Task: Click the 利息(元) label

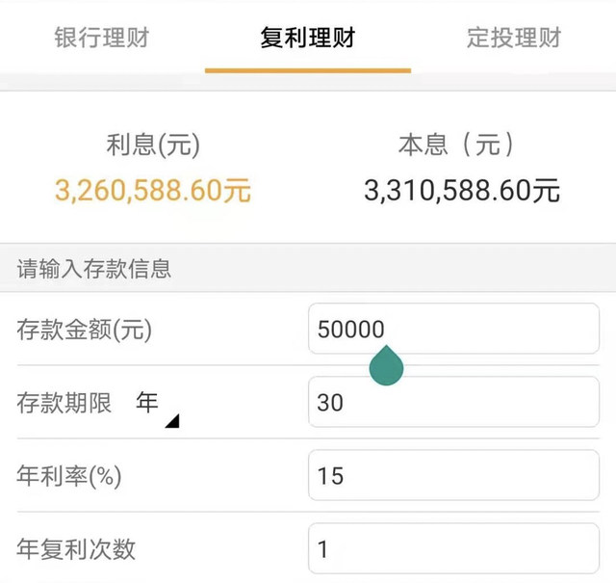Action: (153, 145)
